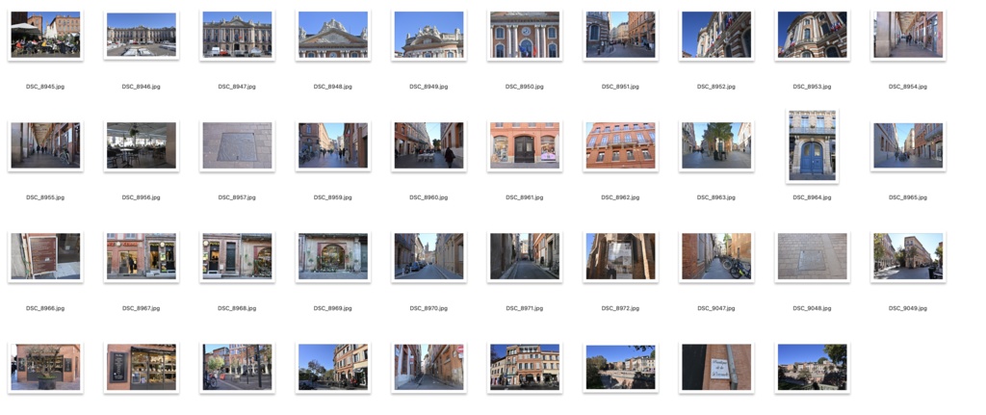The width and height of the screenshot is (986, 415).
Task: Select the DSC_8945.jpg café terrace thumbnail
Action: 45,35
